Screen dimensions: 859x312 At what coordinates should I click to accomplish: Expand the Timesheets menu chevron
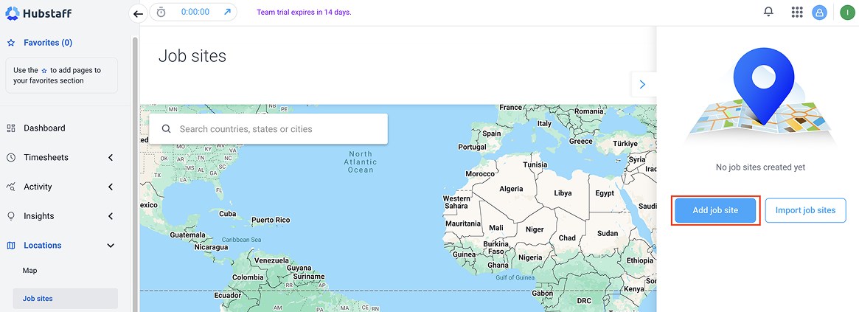pos(111,157)
